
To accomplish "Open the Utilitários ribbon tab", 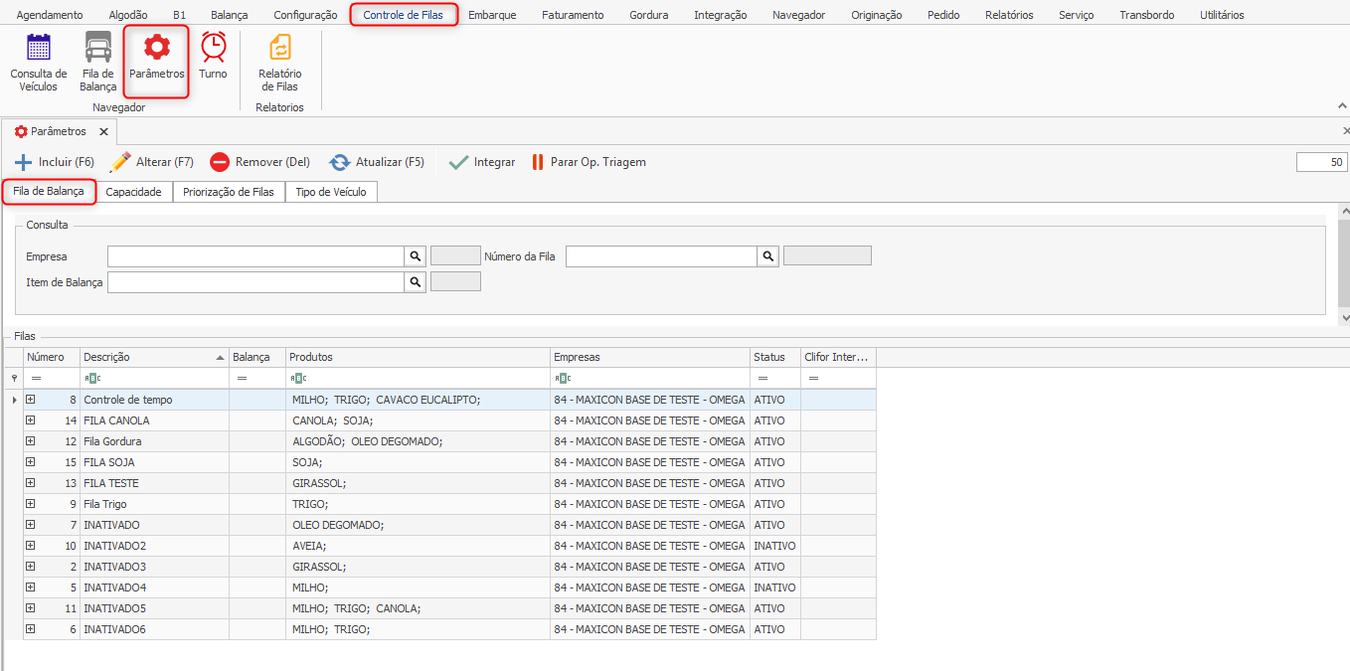I will [x=1222, y=15].
